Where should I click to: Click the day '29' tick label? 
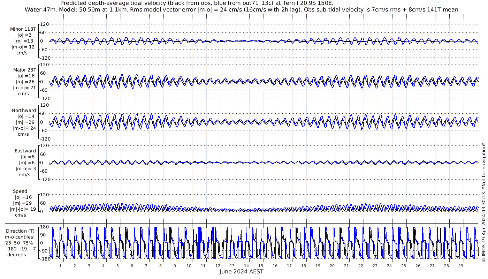[x=460, y=265]
